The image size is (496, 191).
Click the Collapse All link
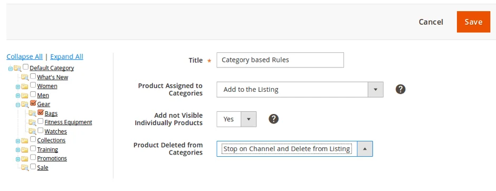point(24,56)
